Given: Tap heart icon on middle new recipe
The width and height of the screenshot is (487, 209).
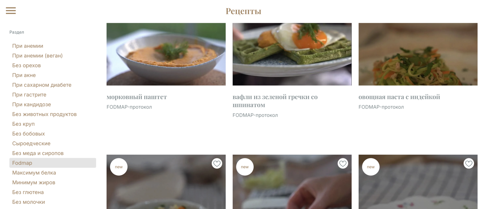Looking at the screenshot, I should [x=343, y=164].
